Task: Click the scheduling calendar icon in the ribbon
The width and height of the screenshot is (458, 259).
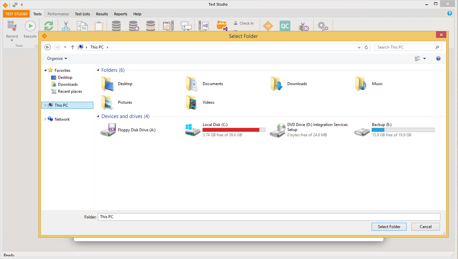Action: 168,26
